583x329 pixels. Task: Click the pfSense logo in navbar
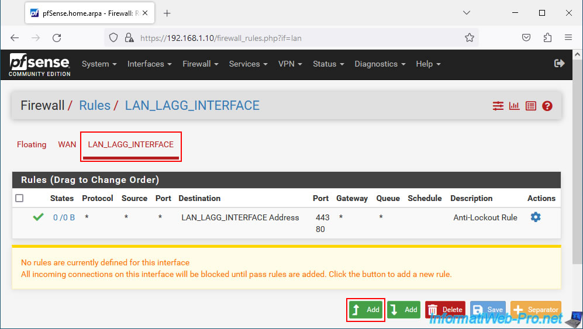(39, 65)
